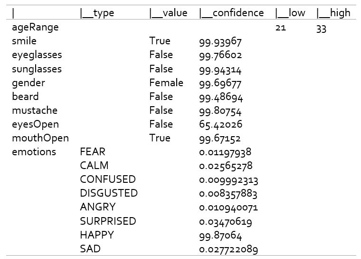Click the SAD emotion type
The height and width of the screenshot is (259, 361).
coord(90,249)
